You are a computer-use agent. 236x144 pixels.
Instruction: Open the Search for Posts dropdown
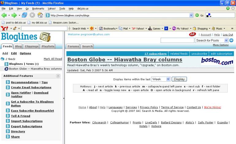click(x=226, y=40)
